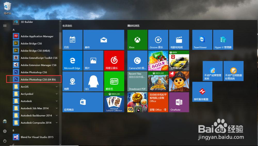The height and width of the screenshot is (146, 258).
Task: Launch 3D Builder from the app list
Action: tap(36, 22)
